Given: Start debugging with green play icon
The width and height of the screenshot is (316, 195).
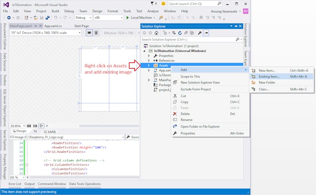Looking at the screenshot, I should 128,17.
